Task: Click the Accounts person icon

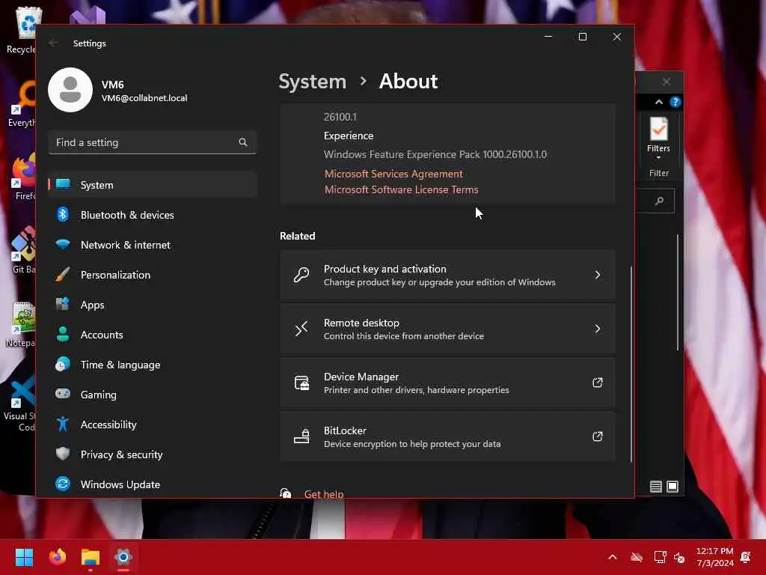Action: click(63, 334)
